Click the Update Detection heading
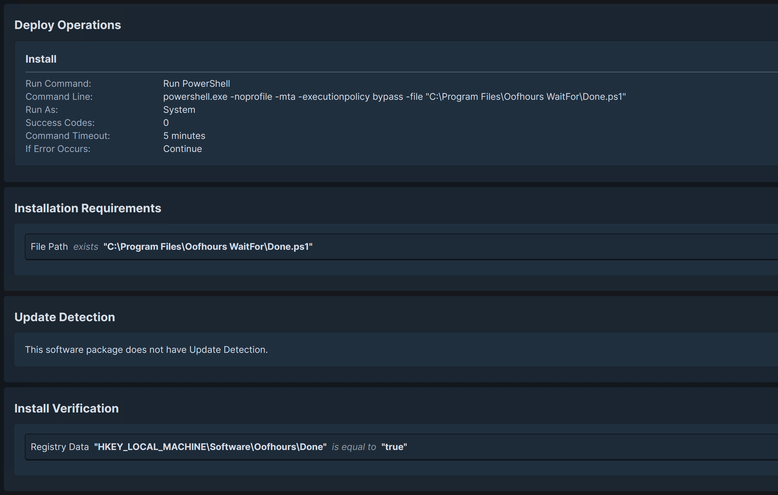Viewport: 778px width, 495px height. pyautogui.click(x=65, y=317)
